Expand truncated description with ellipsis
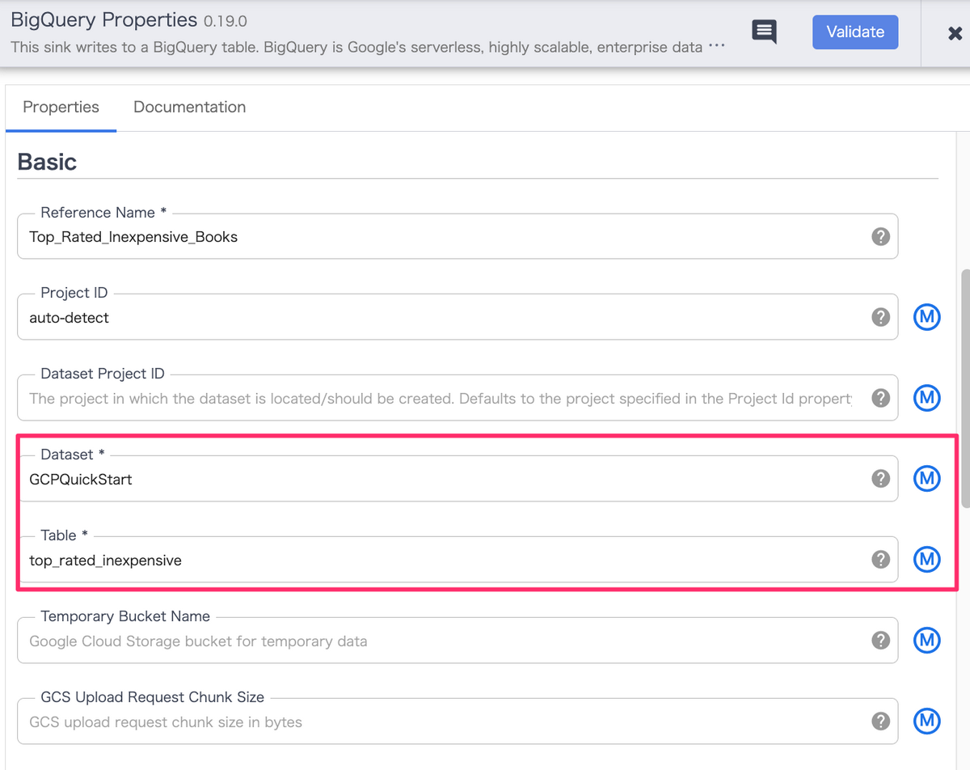Screen dimensions: 970x770 tap(716, 47)
